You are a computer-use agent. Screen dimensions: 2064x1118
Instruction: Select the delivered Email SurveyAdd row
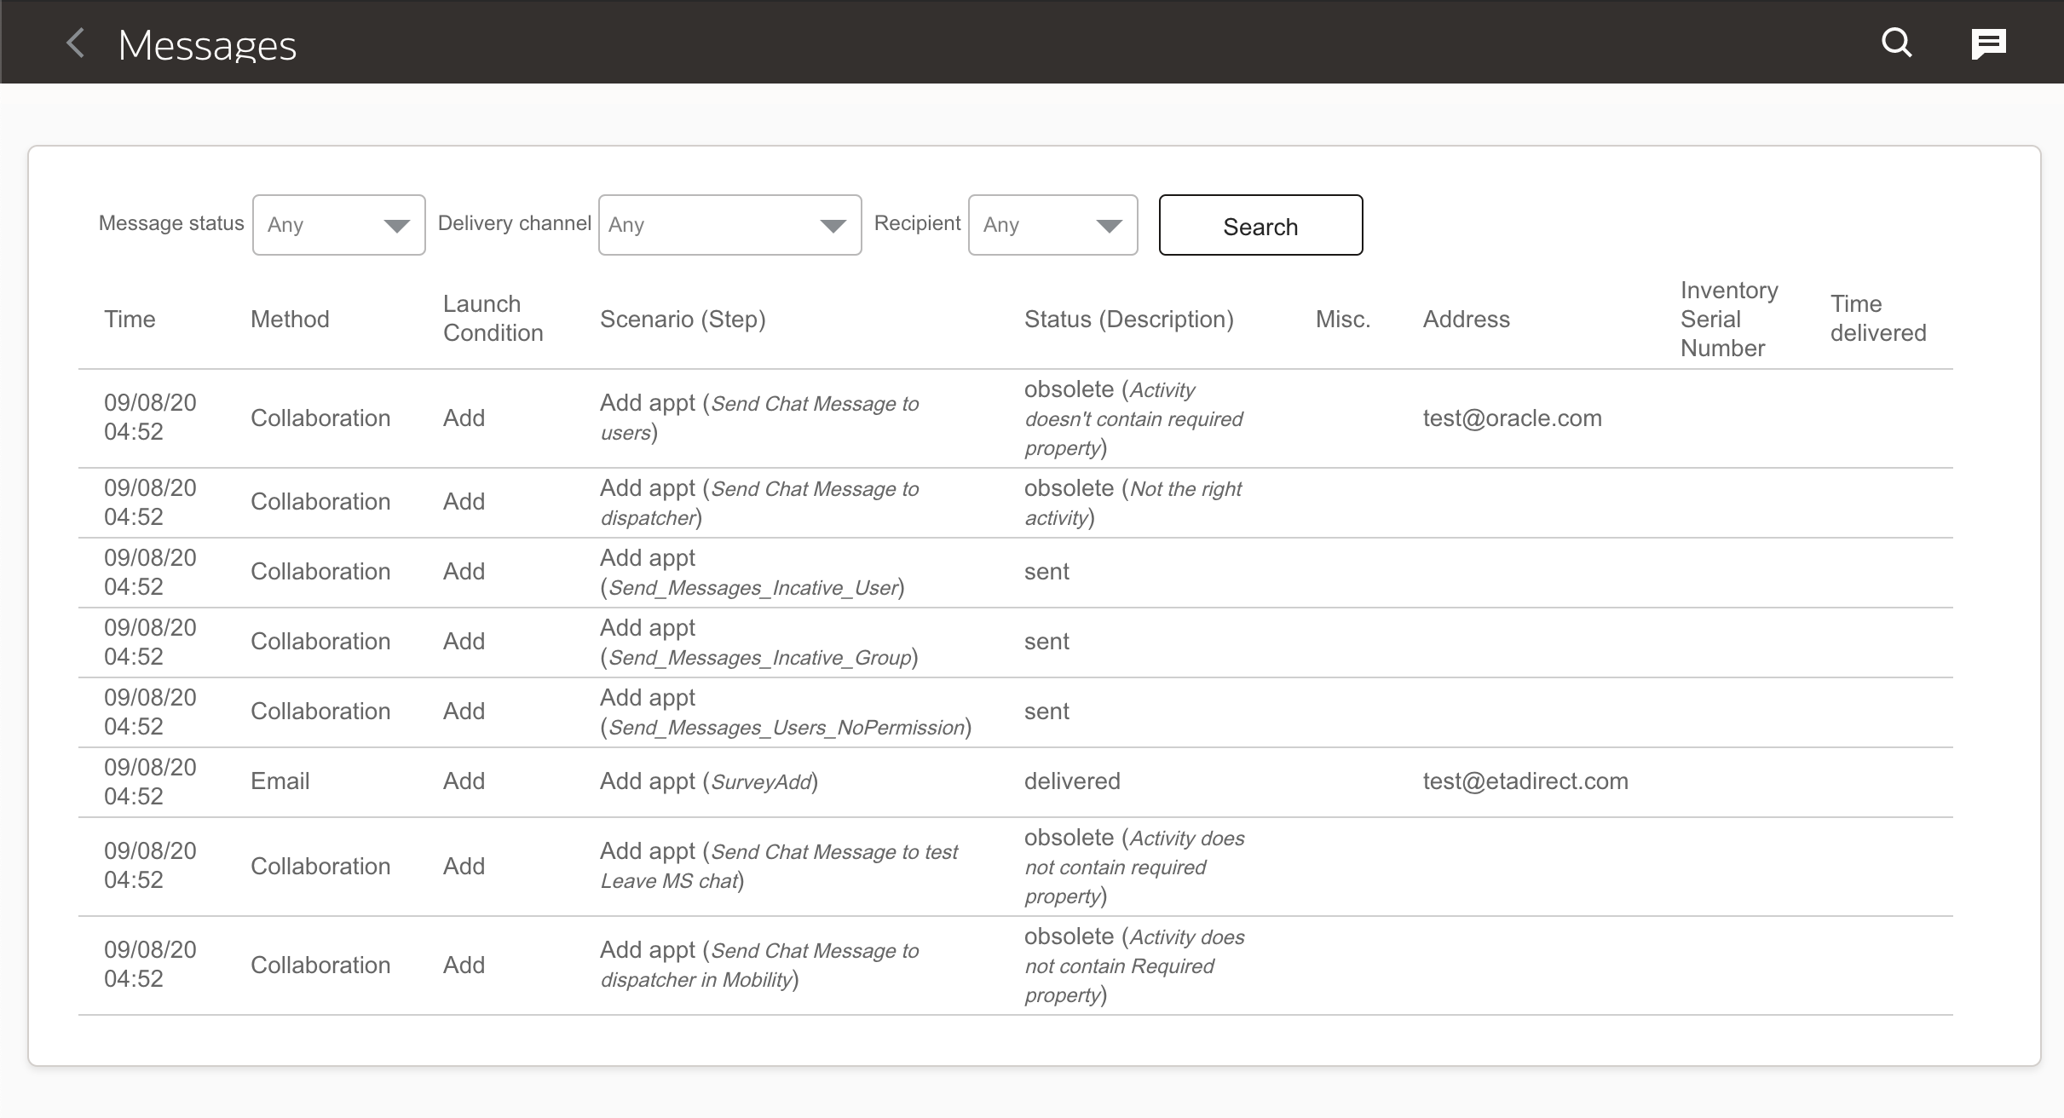(x=707, y=781)
